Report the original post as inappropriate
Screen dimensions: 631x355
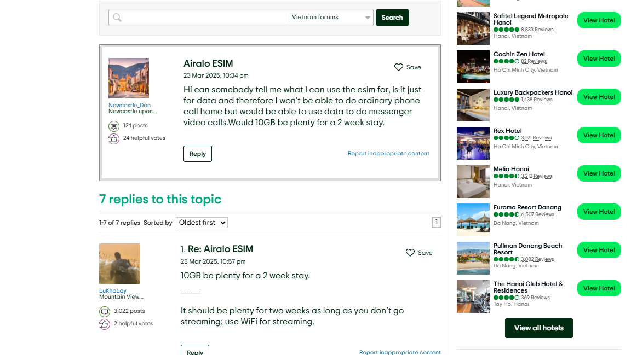388,153
